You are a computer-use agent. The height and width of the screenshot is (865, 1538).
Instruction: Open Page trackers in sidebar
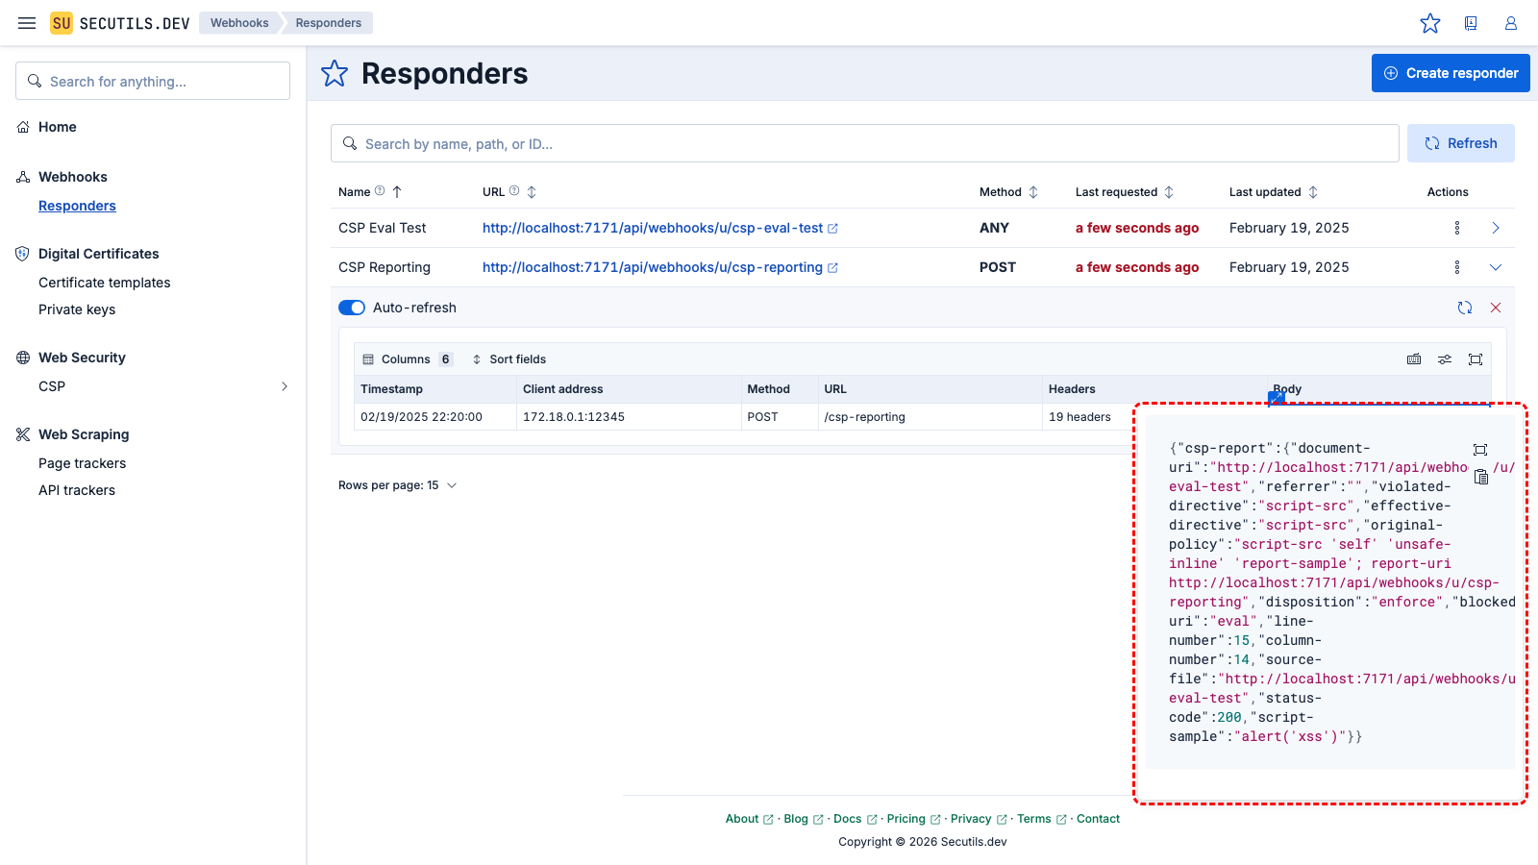pos(82,463)
